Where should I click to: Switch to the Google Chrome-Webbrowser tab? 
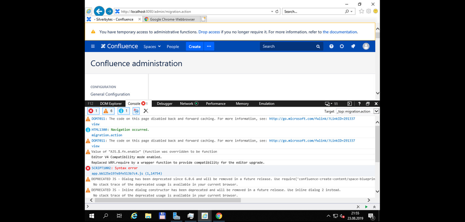pyautogui.click(x=171, y=19)
